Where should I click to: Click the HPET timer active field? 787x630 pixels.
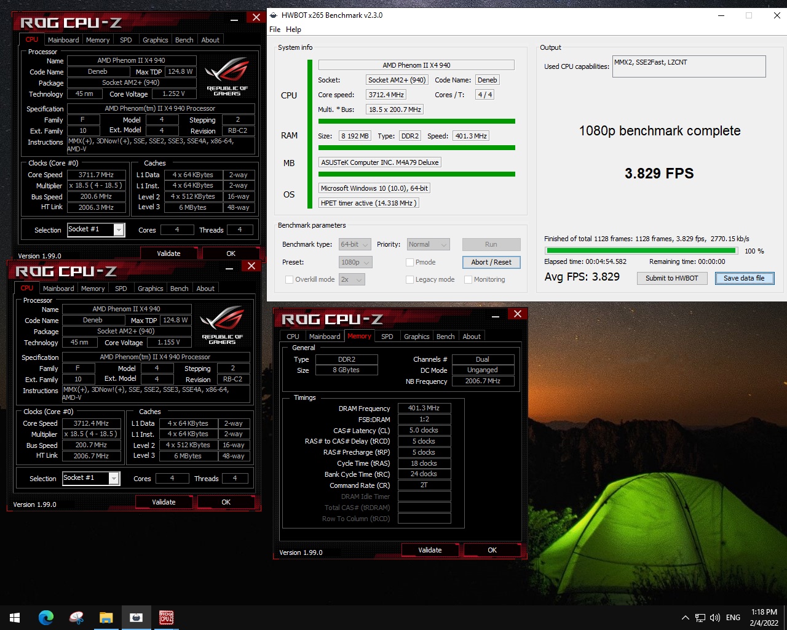[x=369, y=203]
